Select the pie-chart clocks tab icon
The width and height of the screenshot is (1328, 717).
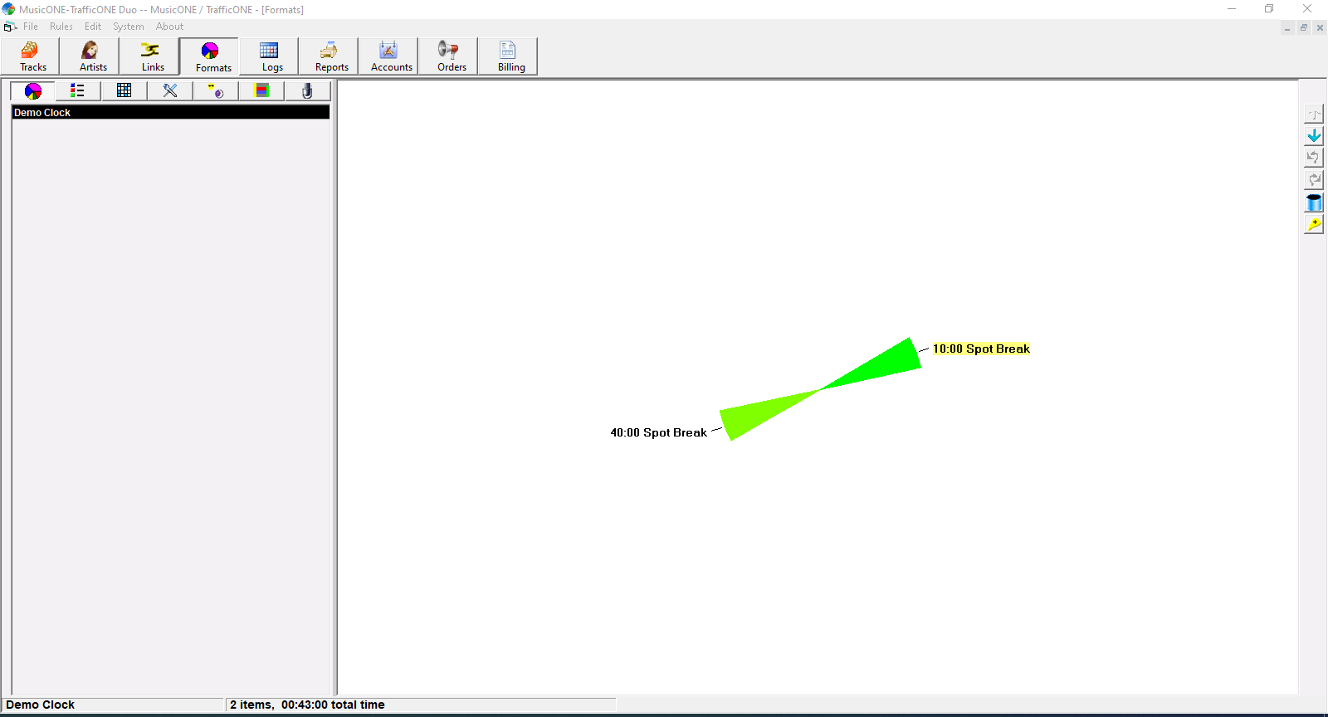[x=33, y=90]
